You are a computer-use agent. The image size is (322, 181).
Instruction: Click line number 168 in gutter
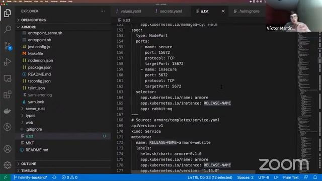tap(120, 120)
